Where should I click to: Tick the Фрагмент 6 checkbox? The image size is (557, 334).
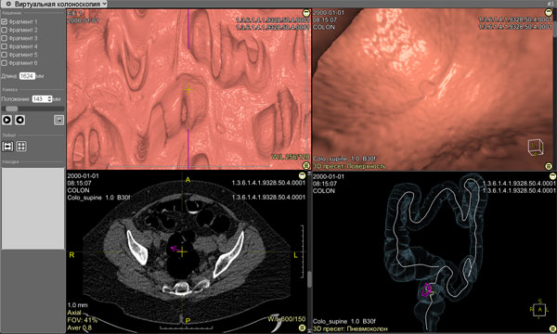pos(5,63)
